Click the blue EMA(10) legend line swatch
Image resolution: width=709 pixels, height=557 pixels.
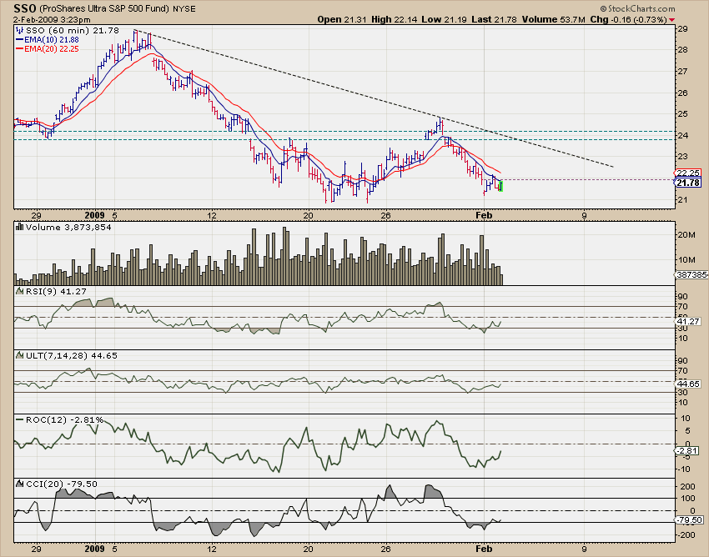coord(19,40)
